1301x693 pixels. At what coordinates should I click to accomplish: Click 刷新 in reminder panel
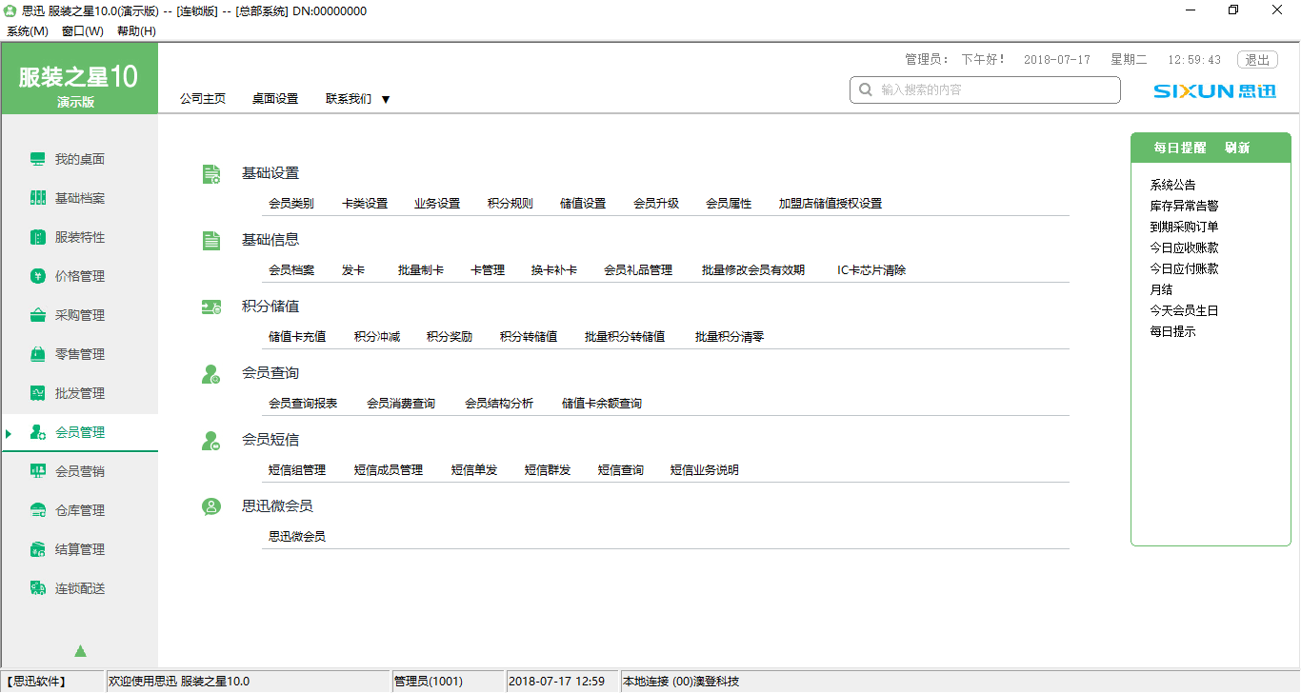click(1237, 148)
